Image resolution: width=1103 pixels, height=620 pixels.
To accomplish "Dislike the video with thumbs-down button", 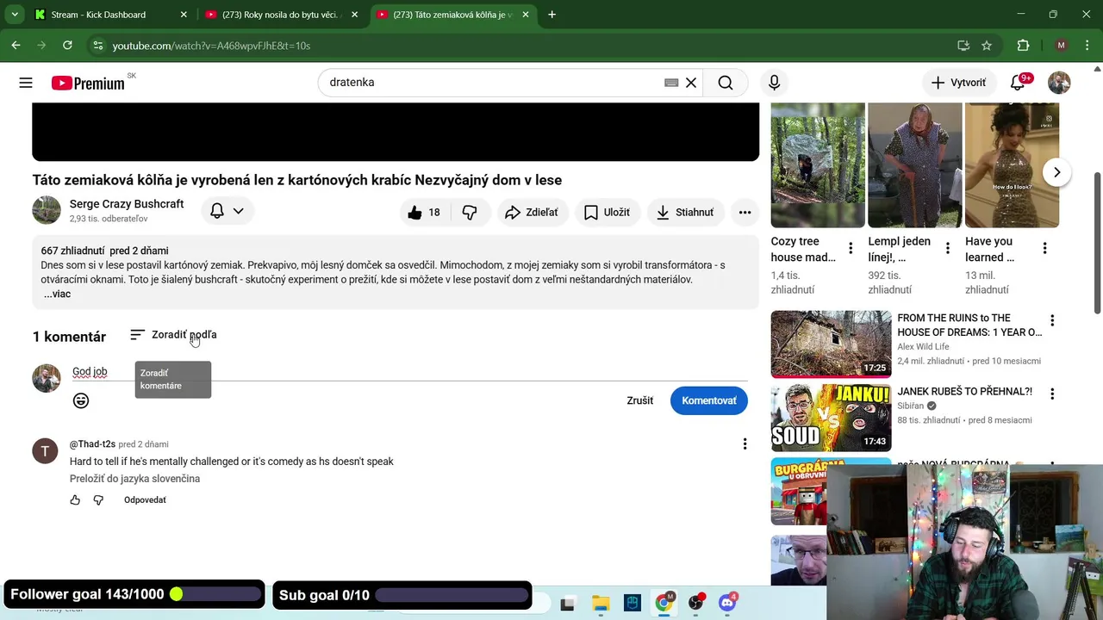I will click(470, 212).
